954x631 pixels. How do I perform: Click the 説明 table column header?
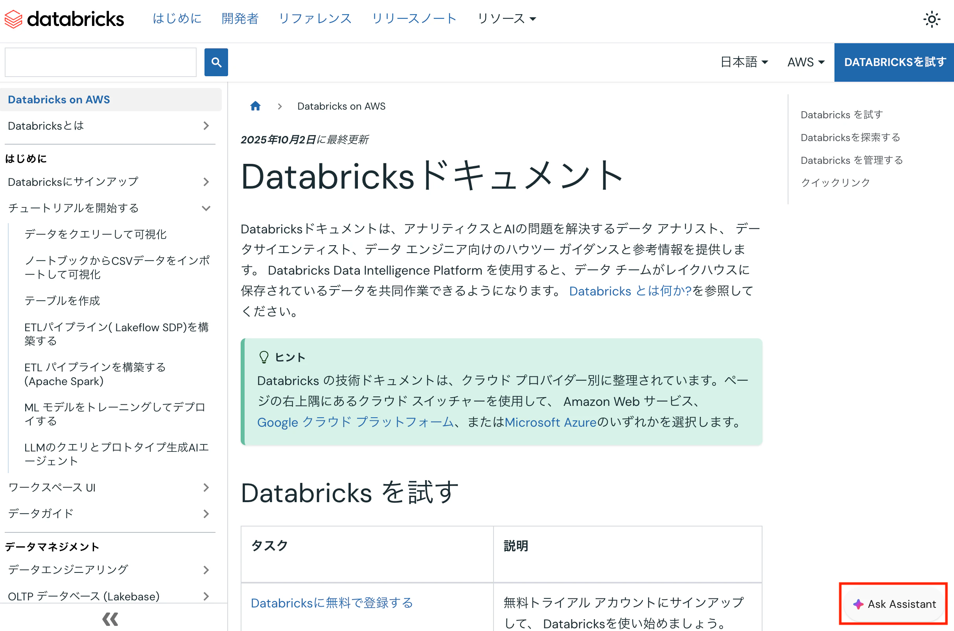(516, 546)
